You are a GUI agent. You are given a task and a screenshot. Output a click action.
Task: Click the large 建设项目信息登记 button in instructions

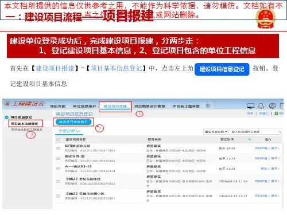click(x=222, y=69)
